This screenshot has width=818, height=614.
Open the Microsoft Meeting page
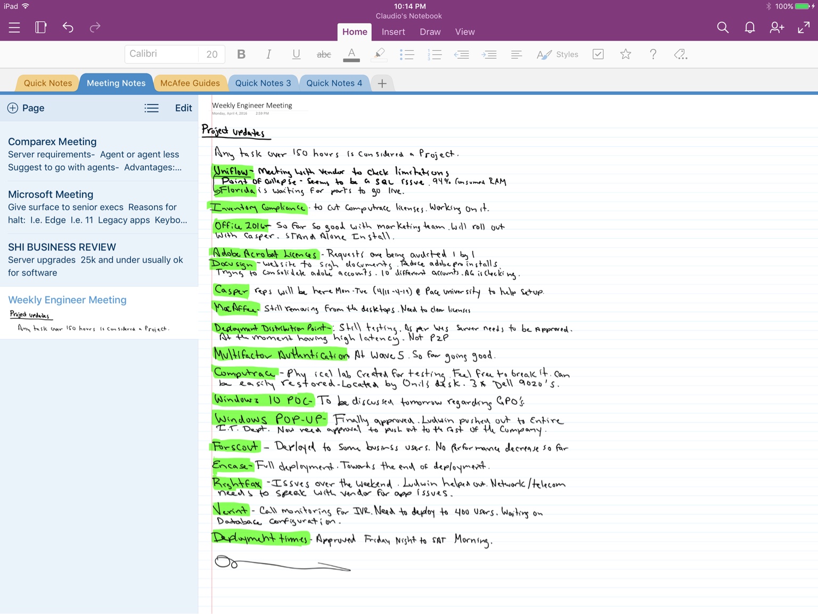[x=99, y=207]
